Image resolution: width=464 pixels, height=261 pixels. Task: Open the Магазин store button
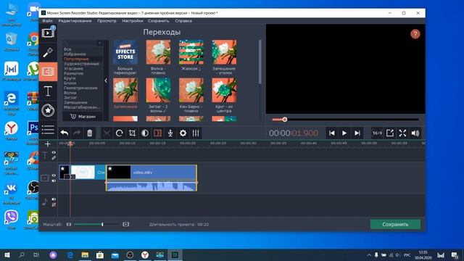[x=83, y=116]
